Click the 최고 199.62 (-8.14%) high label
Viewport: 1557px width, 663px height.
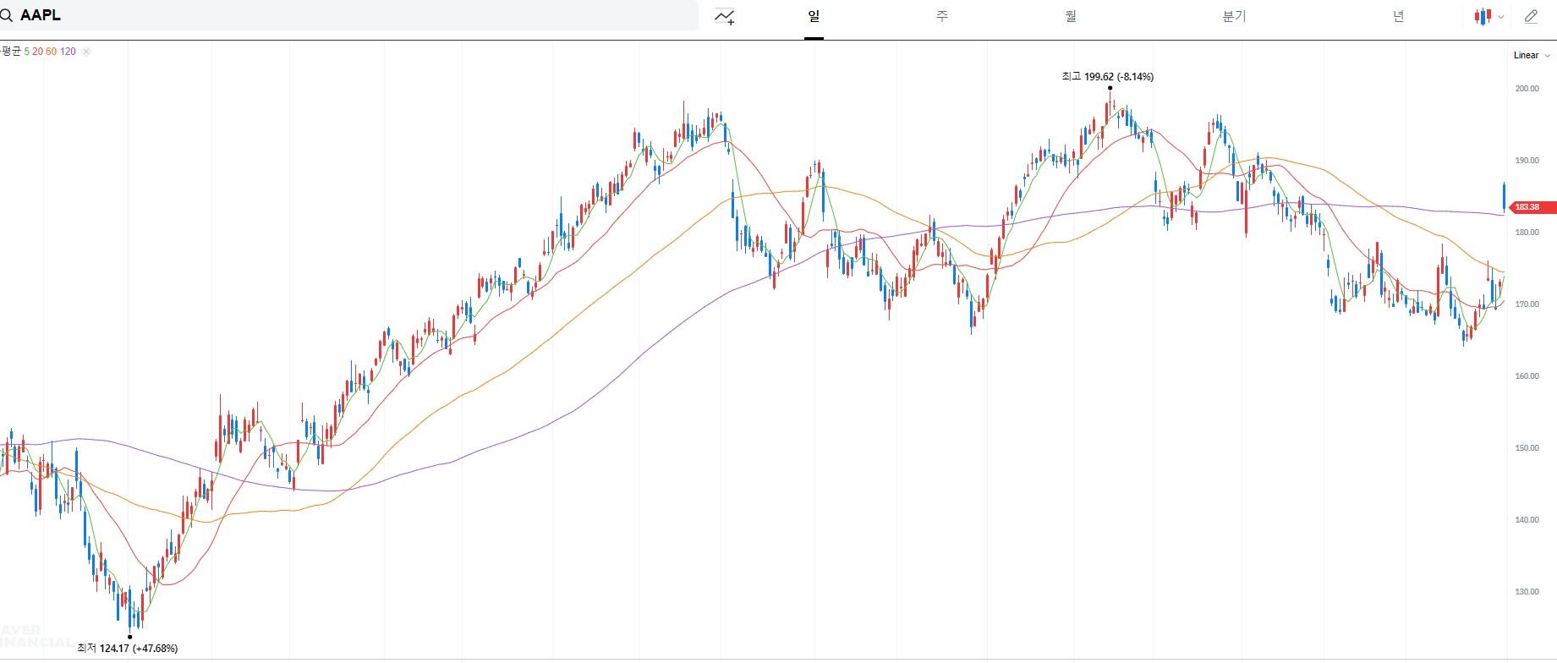tap(1108, 76)
